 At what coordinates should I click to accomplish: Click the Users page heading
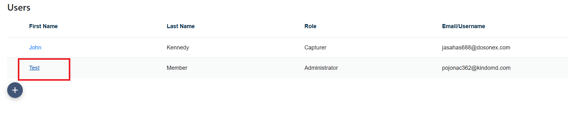[x=19, y=8]
